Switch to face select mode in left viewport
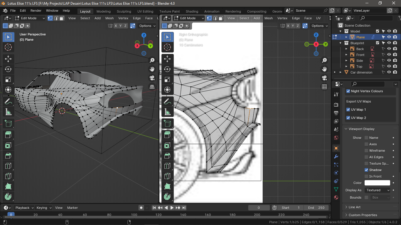Screen dimensions: 401x225 pos(62,18)
